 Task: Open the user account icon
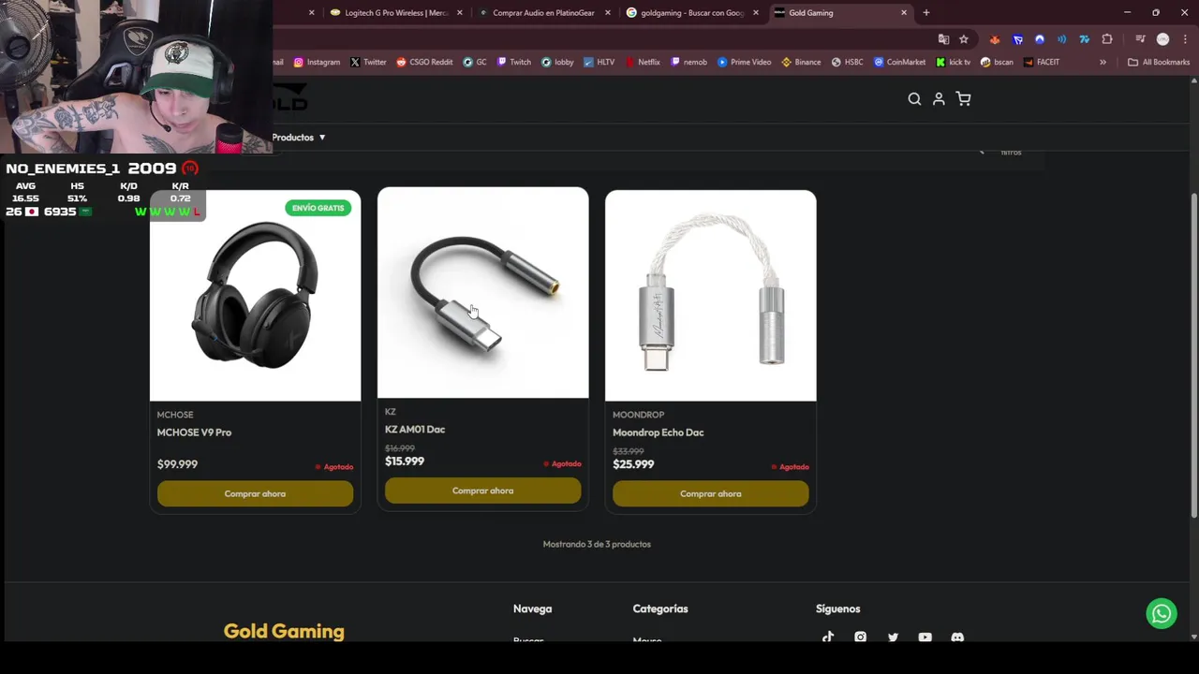(x=939, y=99)
